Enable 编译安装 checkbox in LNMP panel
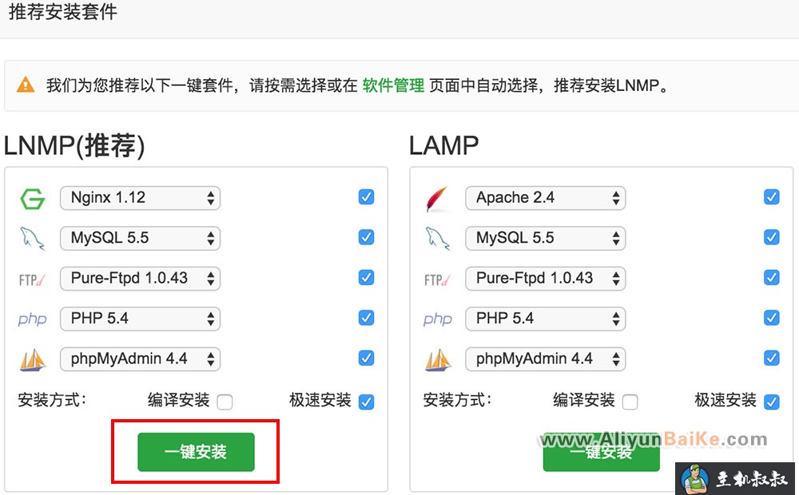This screenshot has width=799, height=495. coord(225,402)
